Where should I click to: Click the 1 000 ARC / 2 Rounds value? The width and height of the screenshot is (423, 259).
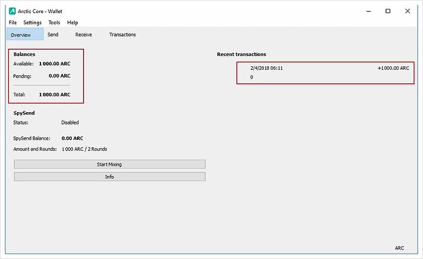point(85,149)
